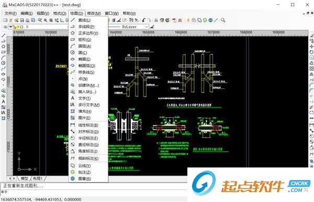314x202 pixels.
Task: Expand the layer dropdown showing 0
Action: click(x=68, y=27)
